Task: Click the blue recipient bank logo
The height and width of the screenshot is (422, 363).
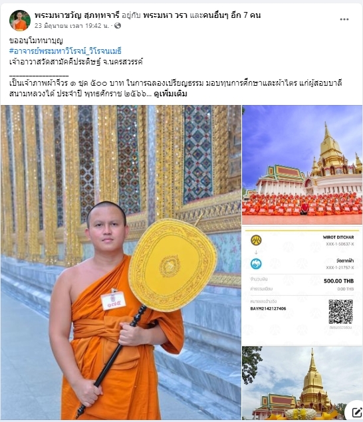Action: [x=256, y=264]
